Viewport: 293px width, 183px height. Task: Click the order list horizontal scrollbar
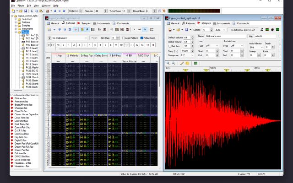[78, 49]
